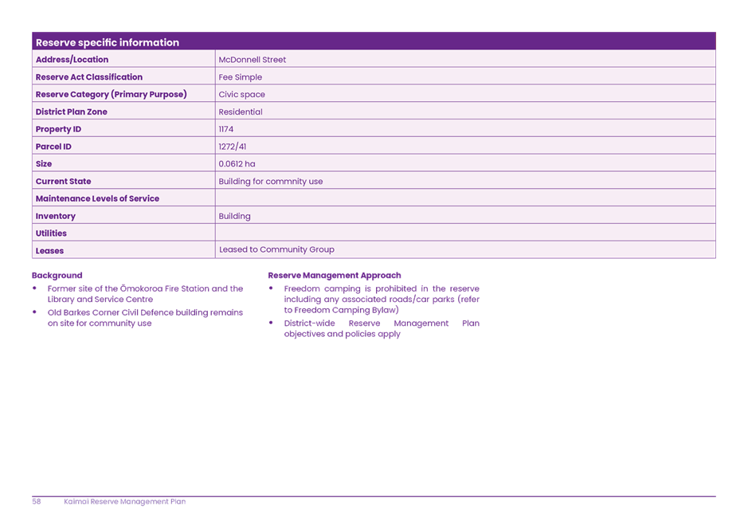The height and width of the screenshot is (529, 748).
Task: Select the Reserve Management Approach heading
Action: point(334,275)
